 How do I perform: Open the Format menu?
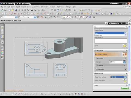click(23, 7)
